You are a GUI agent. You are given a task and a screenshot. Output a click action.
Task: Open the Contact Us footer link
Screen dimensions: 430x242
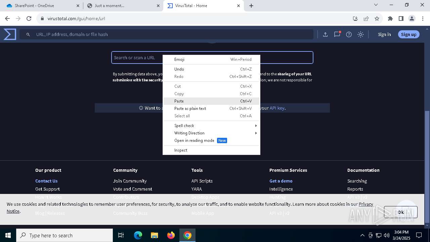pyautogui.click(x=46, y=181)
